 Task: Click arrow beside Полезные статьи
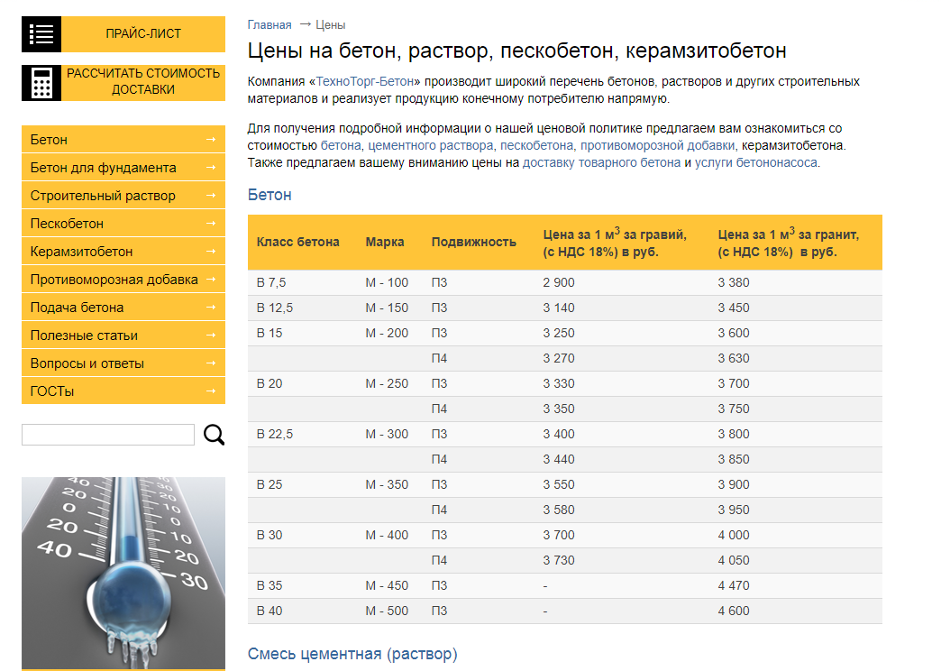click(x=210, y=335)
